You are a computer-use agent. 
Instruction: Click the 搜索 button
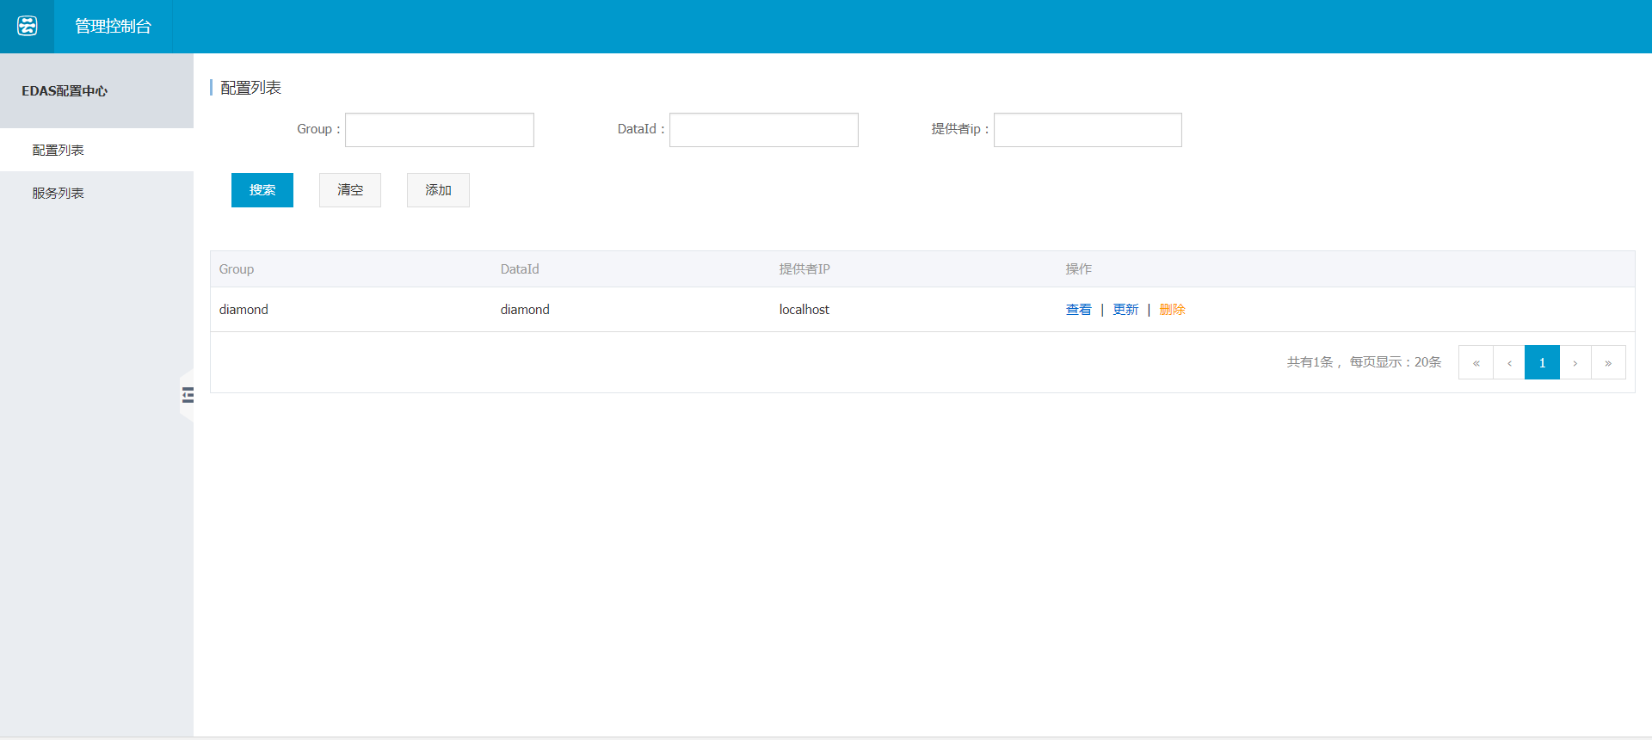click(x=262, y=190)
